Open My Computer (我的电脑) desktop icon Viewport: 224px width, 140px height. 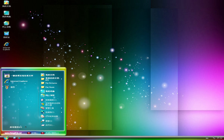click(6, 14)
